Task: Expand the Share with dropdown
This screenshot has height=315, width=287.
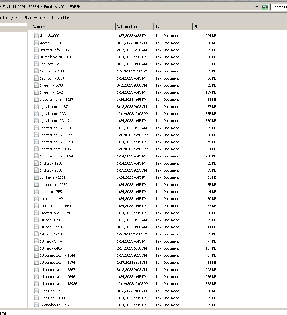Action: point(35,18)
